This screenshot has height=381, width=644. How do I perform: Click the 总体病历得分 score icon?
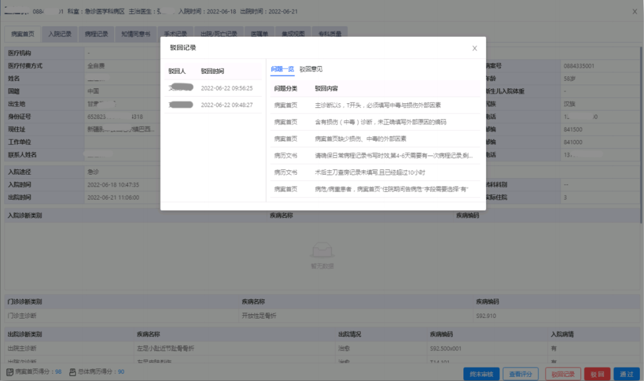pos(73,372)
